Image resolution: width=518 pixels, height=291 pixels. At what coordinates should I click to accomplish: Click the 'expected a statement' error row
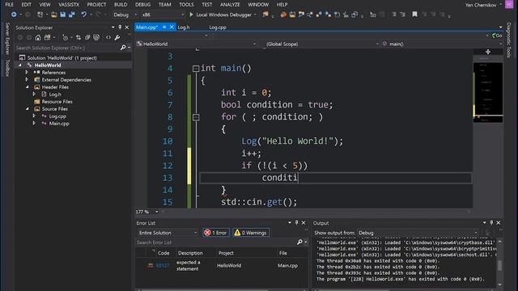(x=222, y=265)
